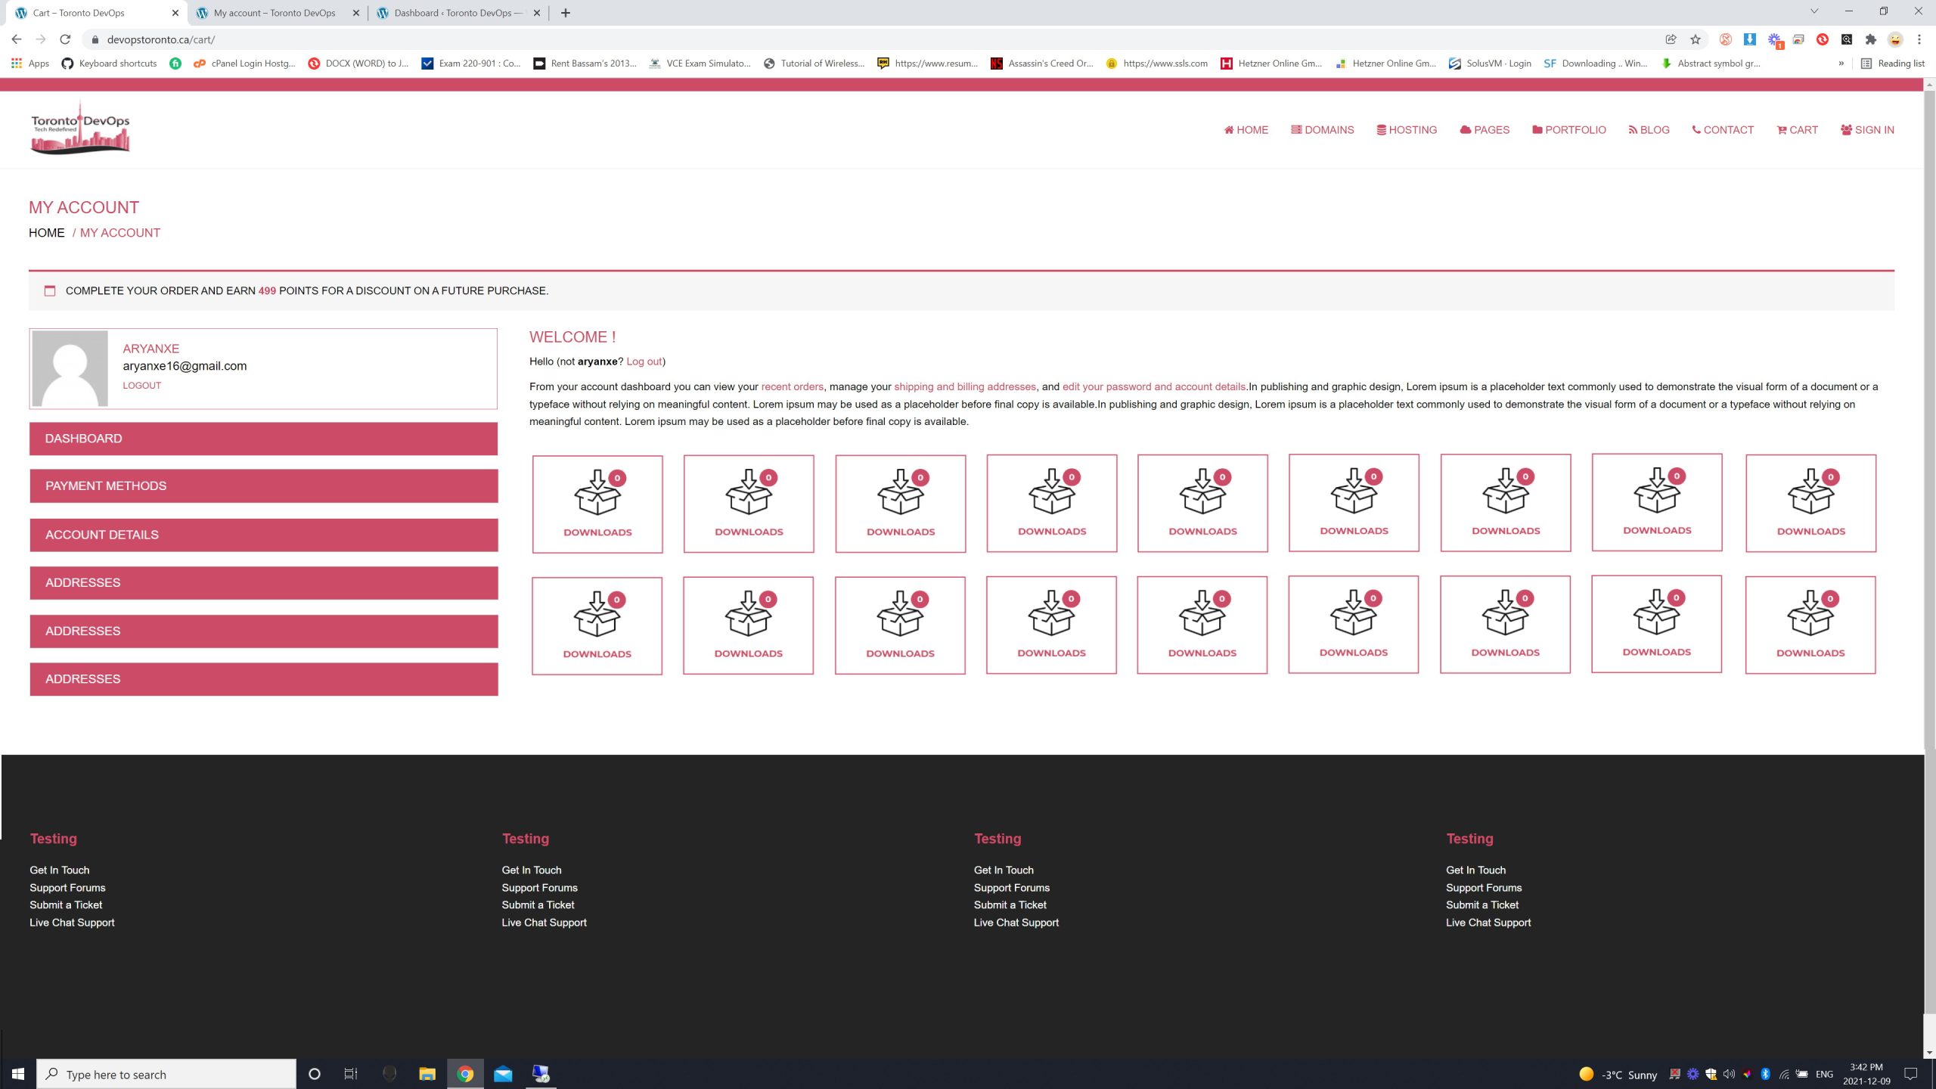Open Chrome extensions puzzle icon
This screenshot has width=1936, height=1089.
click(x=1870, y=39)
